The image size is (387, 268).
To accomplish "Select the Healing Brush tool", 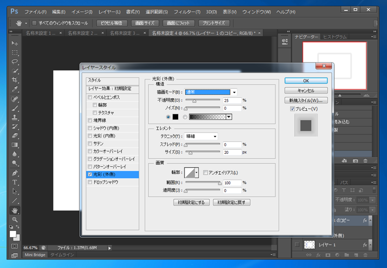I will click(x=15, y=99).
